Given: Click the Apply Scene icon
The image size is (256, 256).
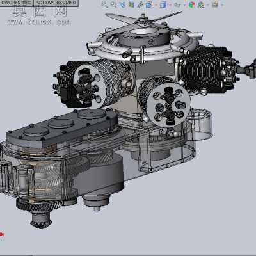Looking at the screenshot, I should tap(201, 4).
